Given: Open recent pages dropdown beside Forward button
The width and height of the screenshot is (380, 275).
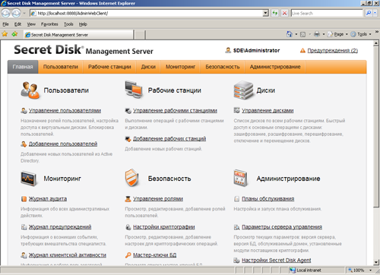Looking at the screenshot, I should click(x=24, y=13).
